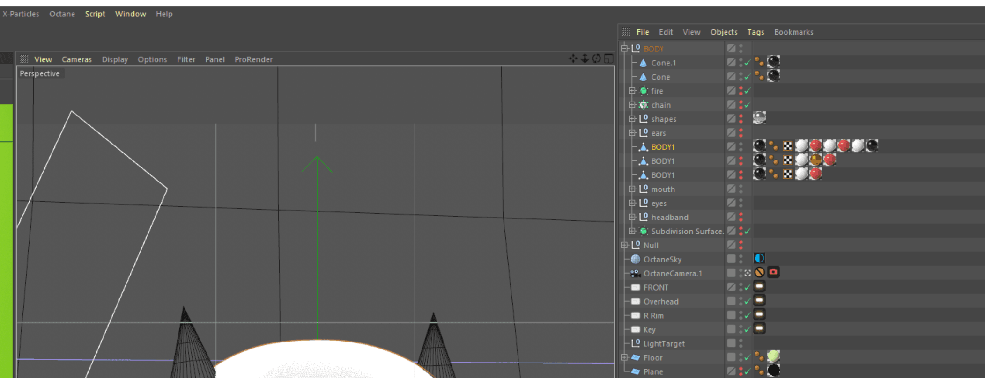
Task: Toggle the enable checkmark for Key light
Action: [x=748, y=329]
